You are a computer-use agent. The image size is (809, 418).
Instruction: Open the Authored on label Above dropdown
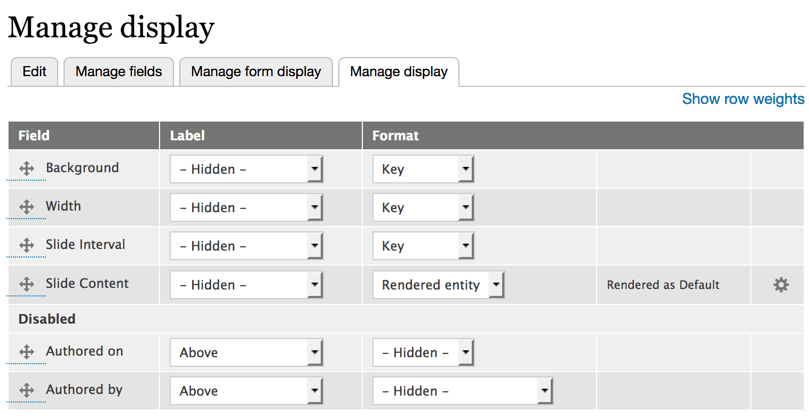[x=247, y=352]
